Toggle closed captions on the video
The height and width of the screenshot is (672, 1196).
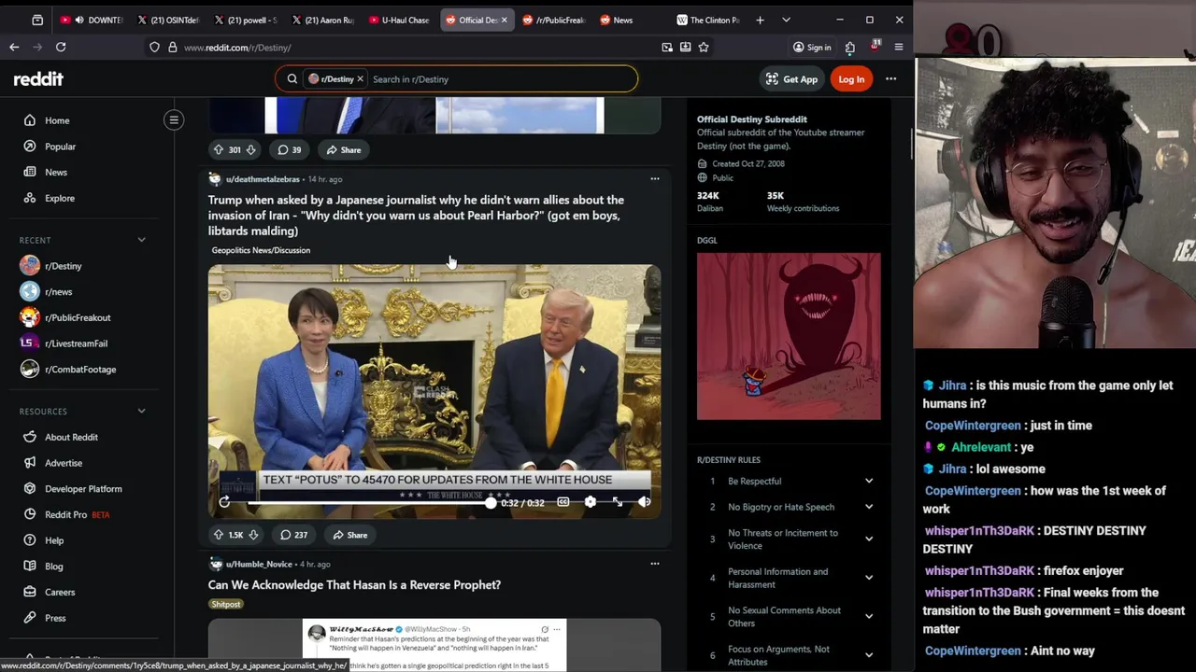[x=562, y=502]
